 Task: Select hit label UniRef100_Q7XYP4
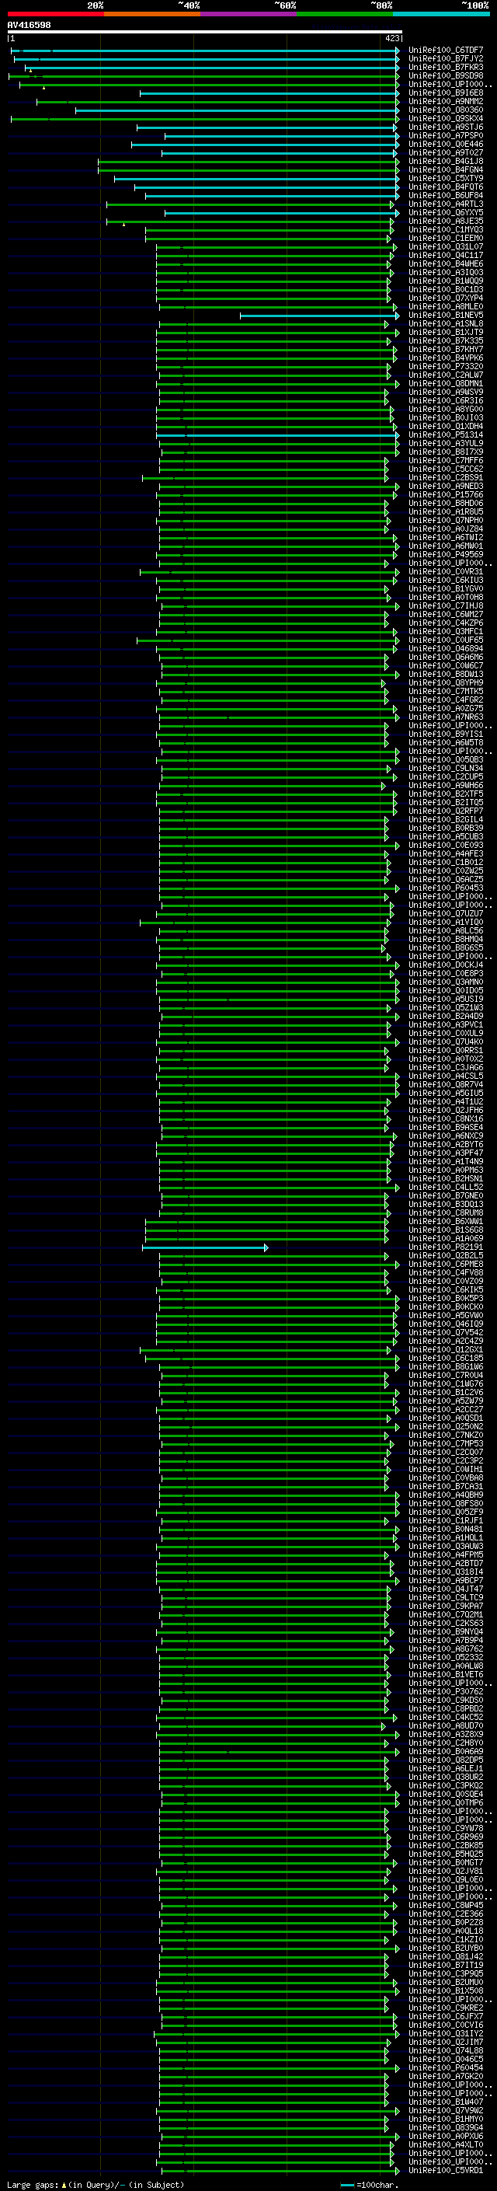446,298
